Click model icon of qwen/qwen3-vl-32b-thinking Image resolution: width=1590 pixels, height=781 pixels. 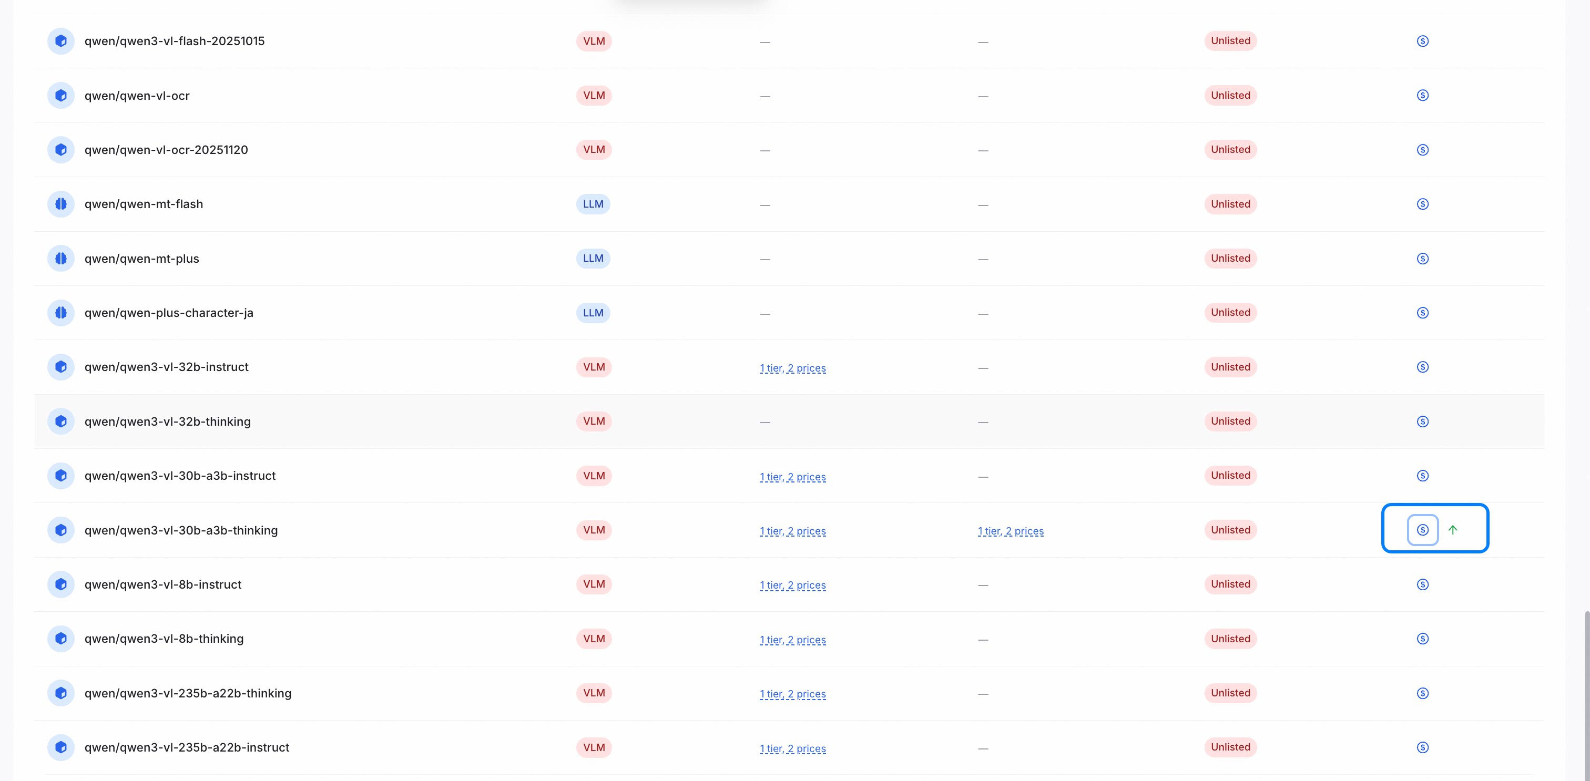point(60,422)
